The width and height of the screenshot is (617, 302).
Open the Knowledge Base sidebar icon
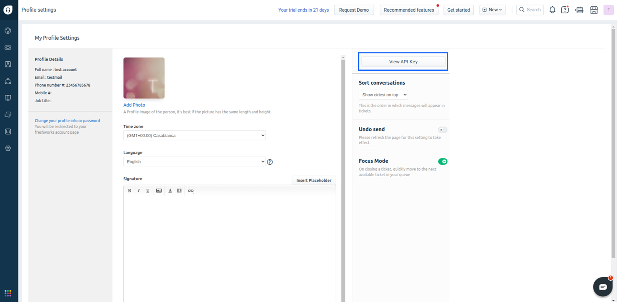[x=8, y=98]
